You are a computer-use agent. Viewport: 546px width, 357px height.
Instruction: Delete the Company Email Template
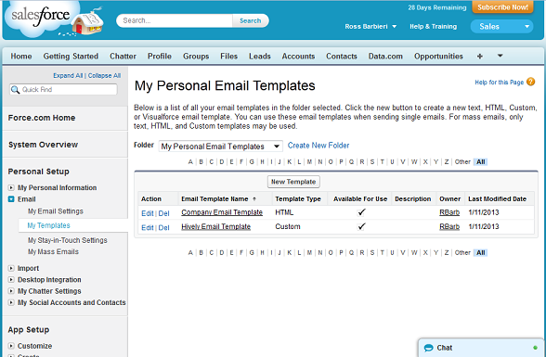tap(163, 213)
